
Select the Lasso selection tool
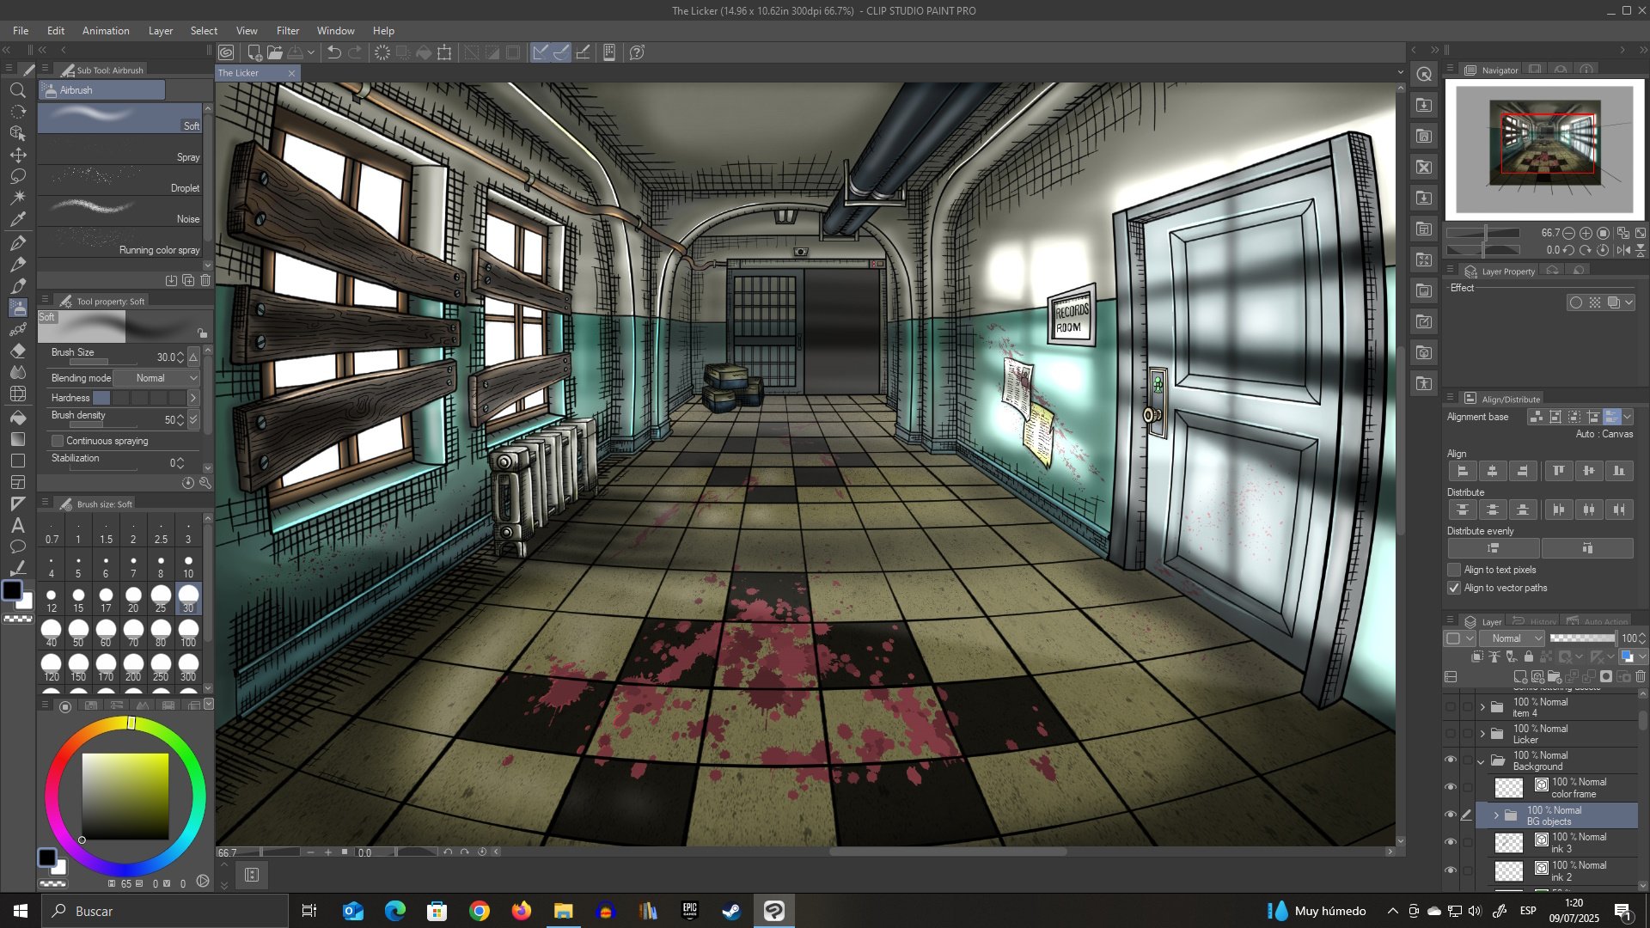click(x=18, y=176)
